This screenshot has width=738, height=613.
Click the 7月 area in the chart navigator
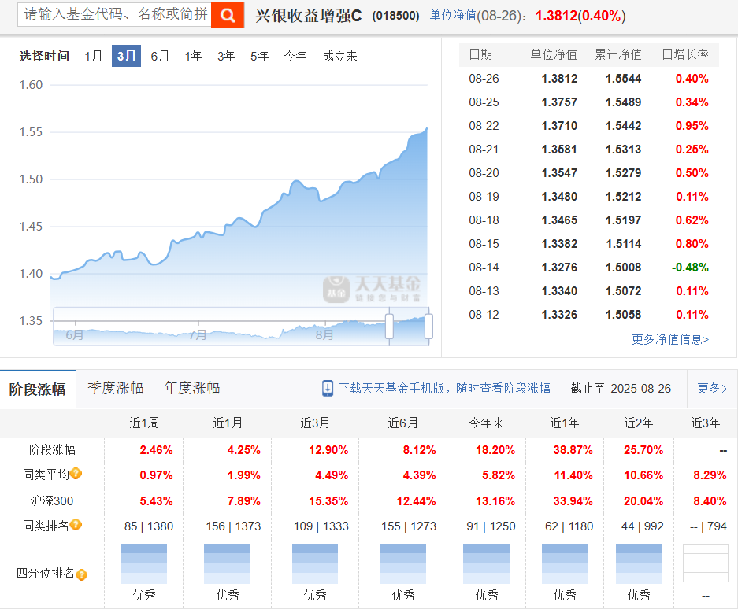click(x=198, y=334)
